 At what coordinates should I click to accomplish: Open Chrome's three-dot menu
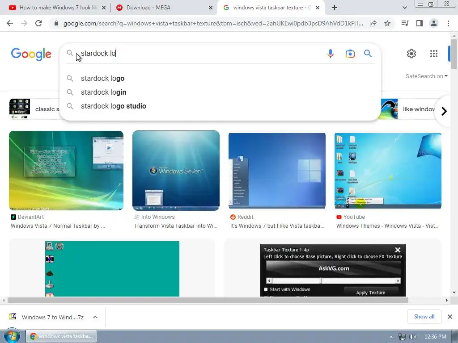coord(448,23)
